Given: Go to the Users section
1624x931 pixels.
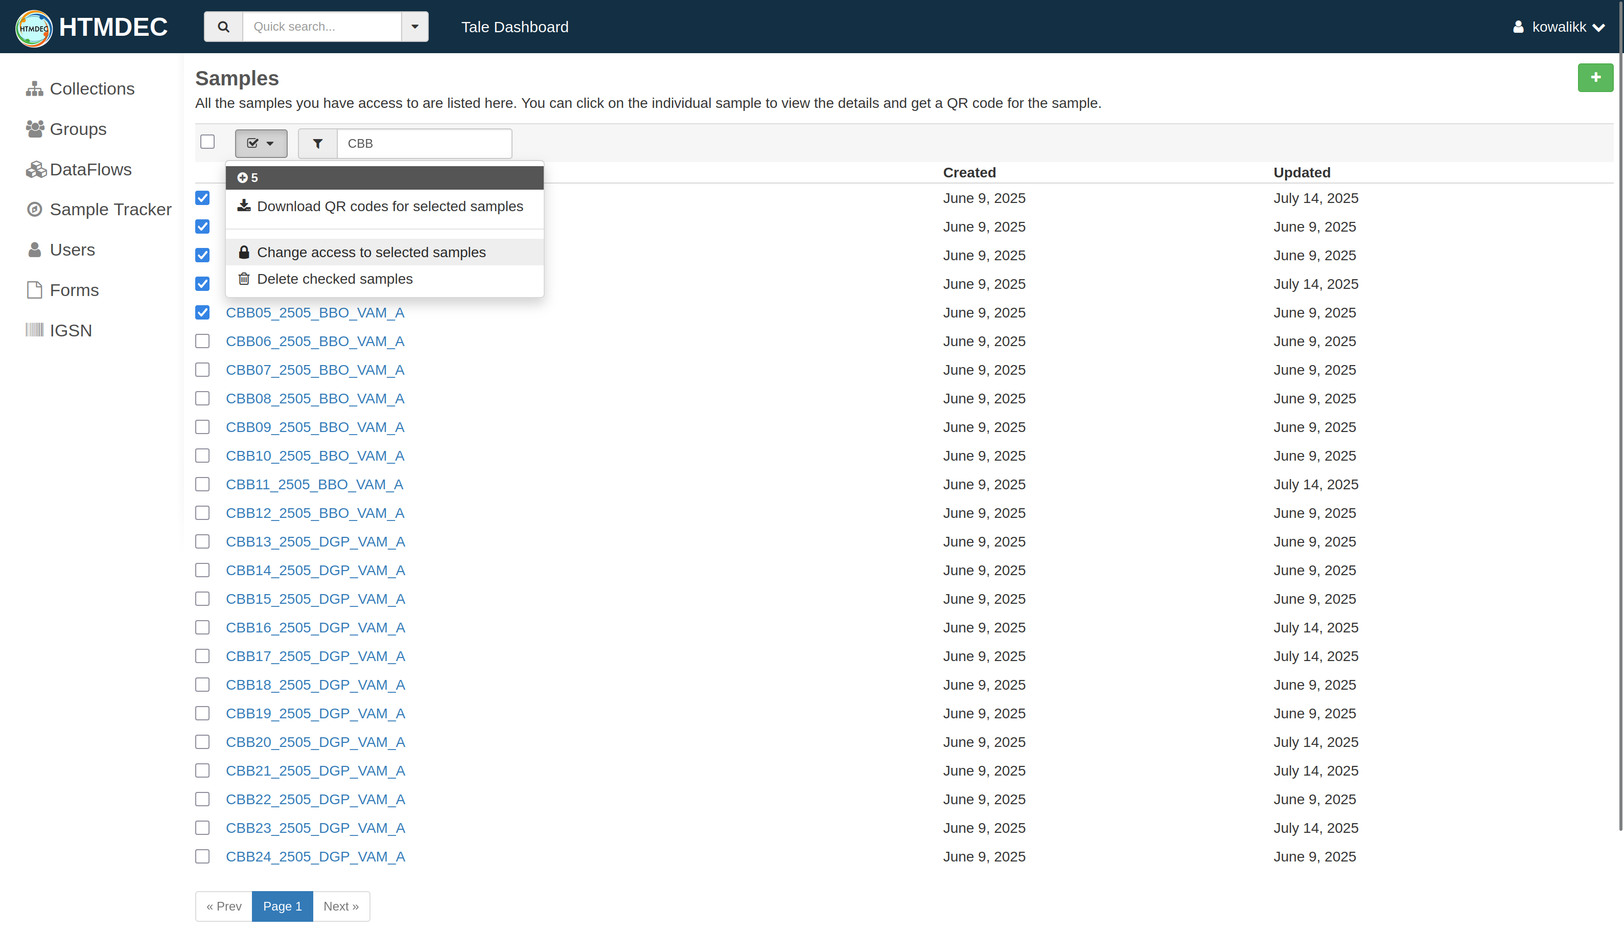Looking at the screenshot, I should tap(72, 249).
